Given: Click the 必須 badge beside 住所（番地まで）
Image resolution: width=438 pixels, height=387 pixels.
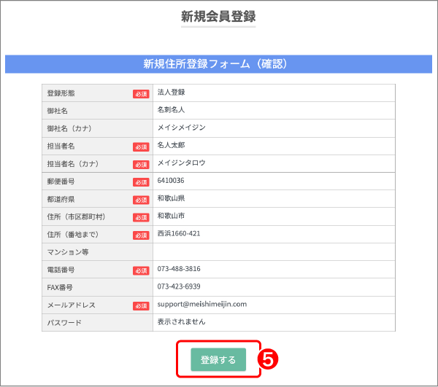Looking at the screenshot, I should [141, 235].
